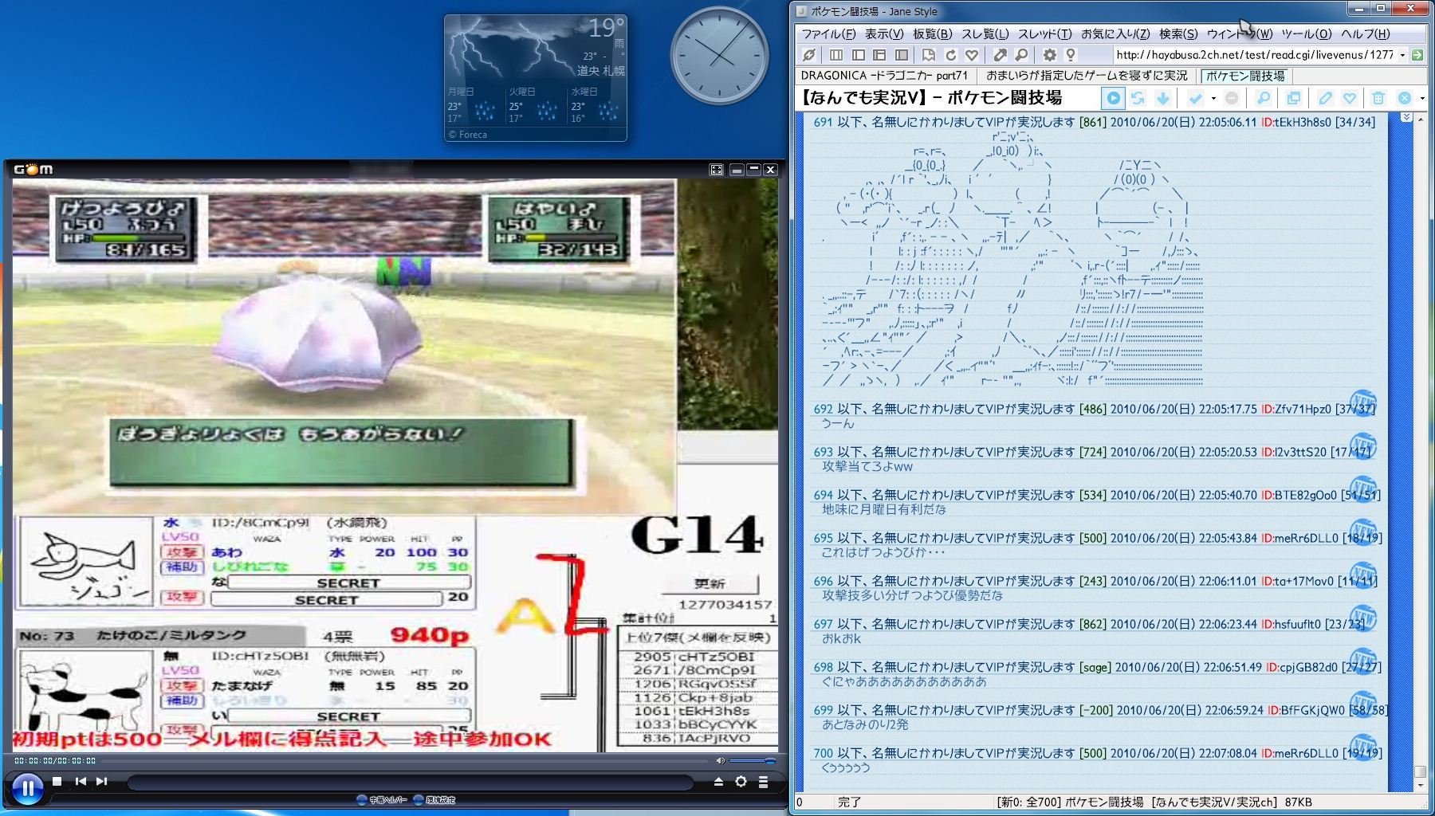Click the wide sidebar layout icon in Jane Style
Viewport: 1435px width, 816px height.
(x=901, y=55)
